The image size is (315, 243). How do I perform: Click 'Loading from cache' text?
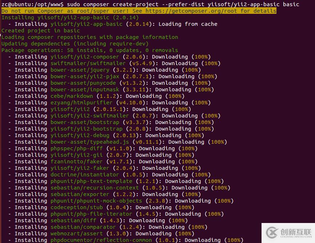pyautogui.click(x=188, y=24)
